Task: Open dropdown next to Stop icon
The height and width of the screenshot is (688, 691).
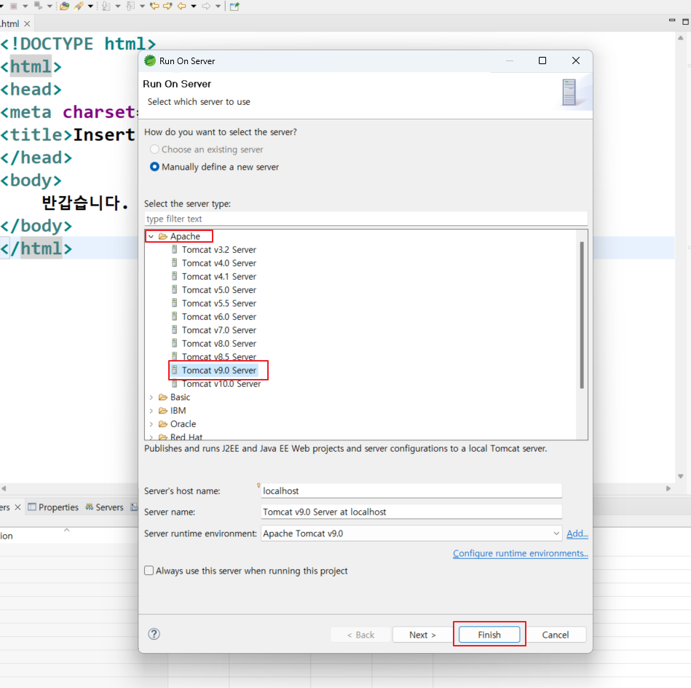Action: coord(25,6)
